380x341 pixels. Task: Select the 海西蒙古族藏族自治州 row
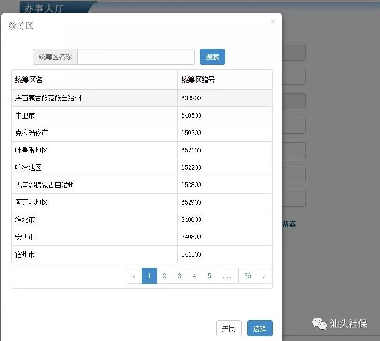[142, 98]
